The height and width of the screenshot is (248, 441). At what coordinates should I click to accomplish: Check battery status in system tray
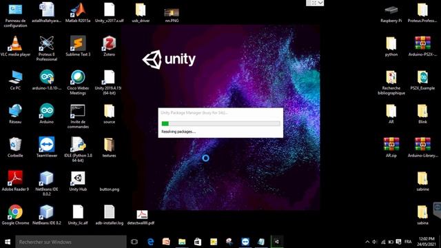(x=391, y=242)
